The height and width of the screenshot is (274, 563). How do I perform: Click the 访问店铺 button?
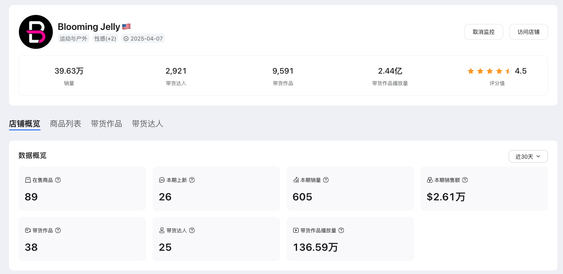528,32
